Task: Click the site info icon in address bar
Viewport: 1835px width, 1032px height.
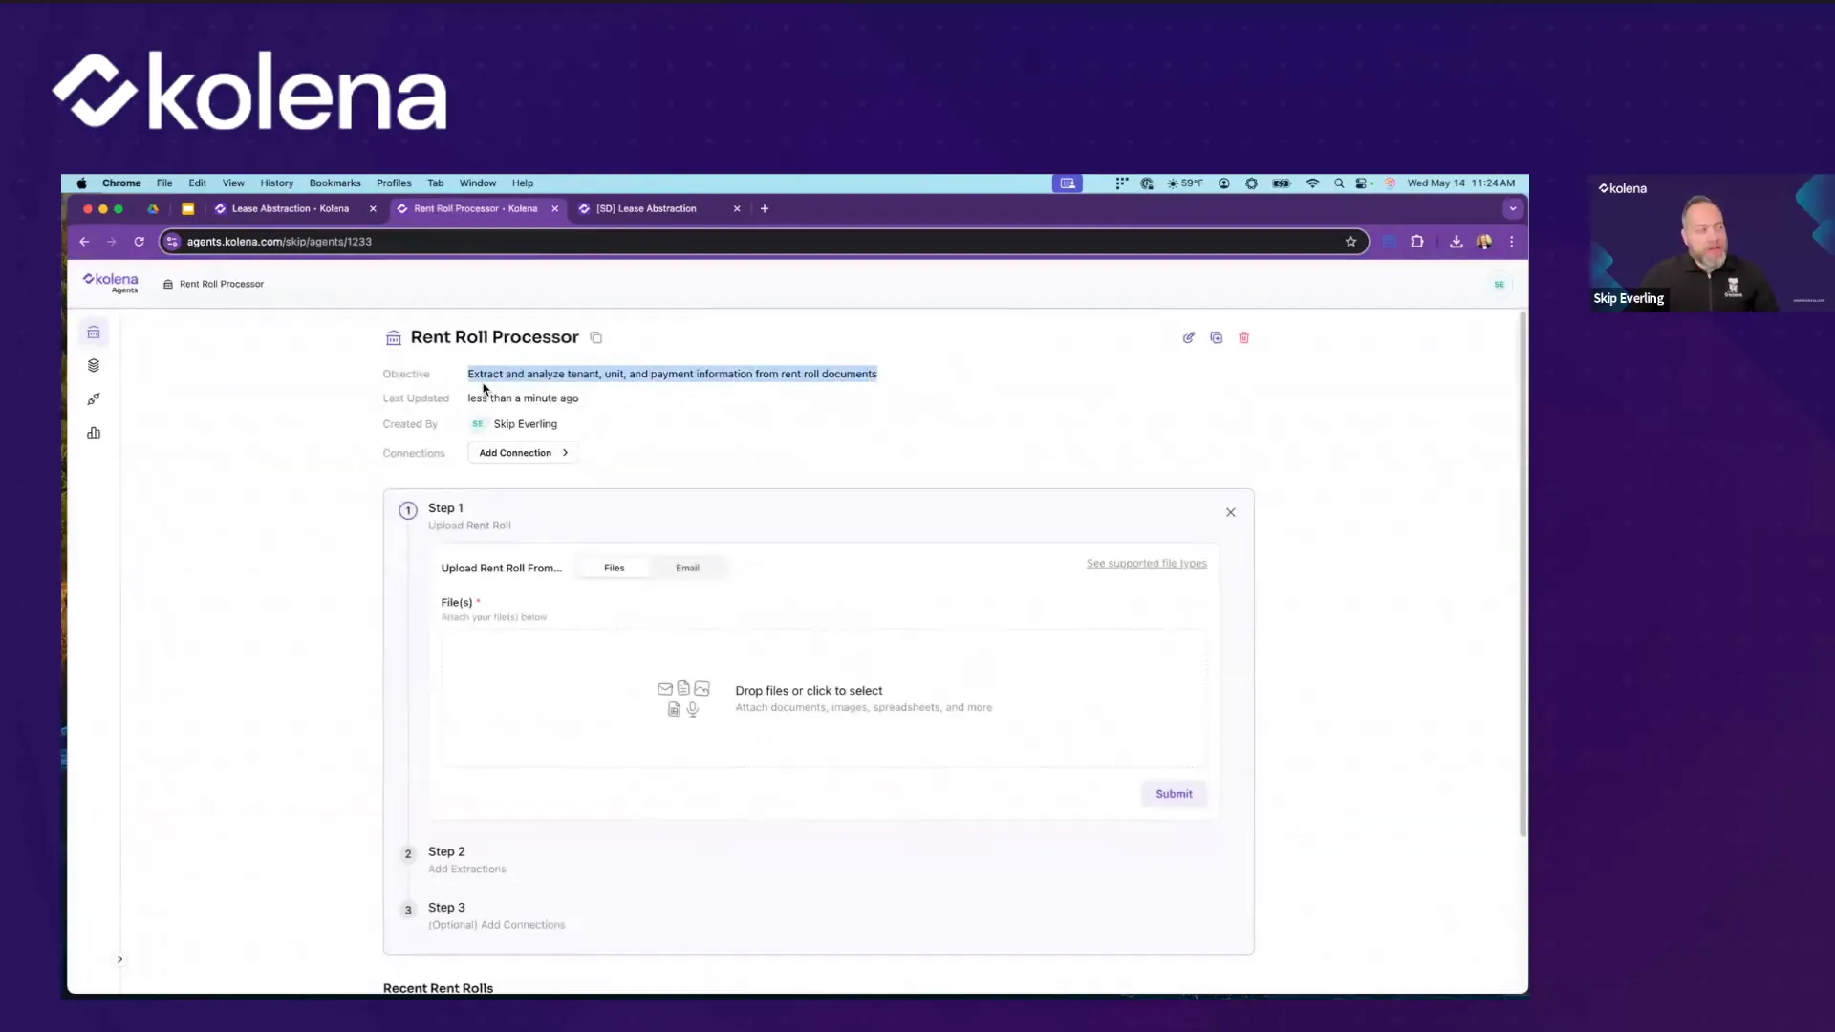Action: click(172, 242)
